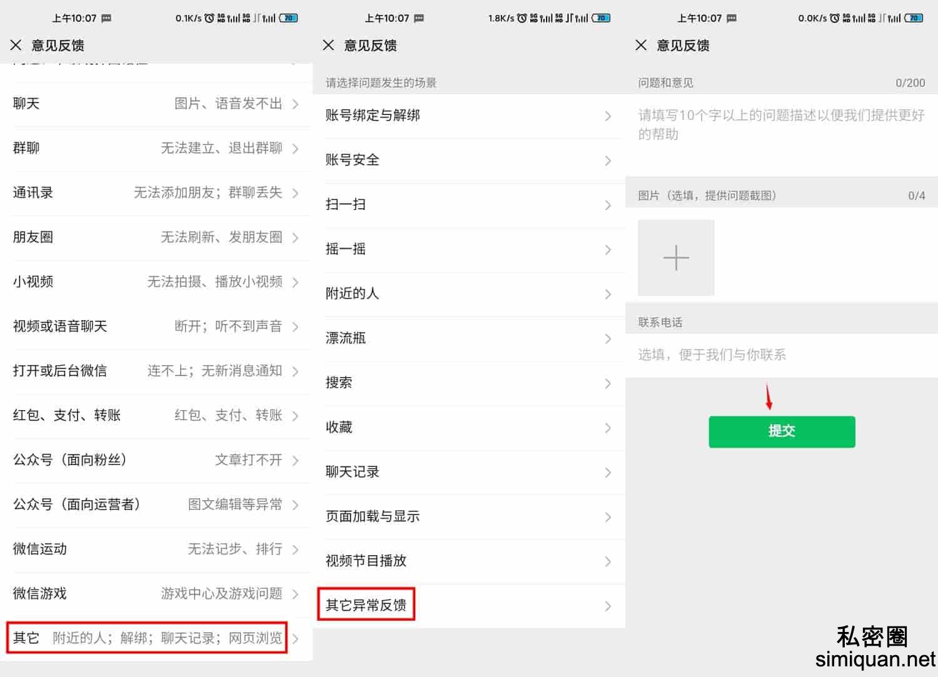
Task: Focus the 联系电话 phone input field
Action: click(x=780, y=355)
